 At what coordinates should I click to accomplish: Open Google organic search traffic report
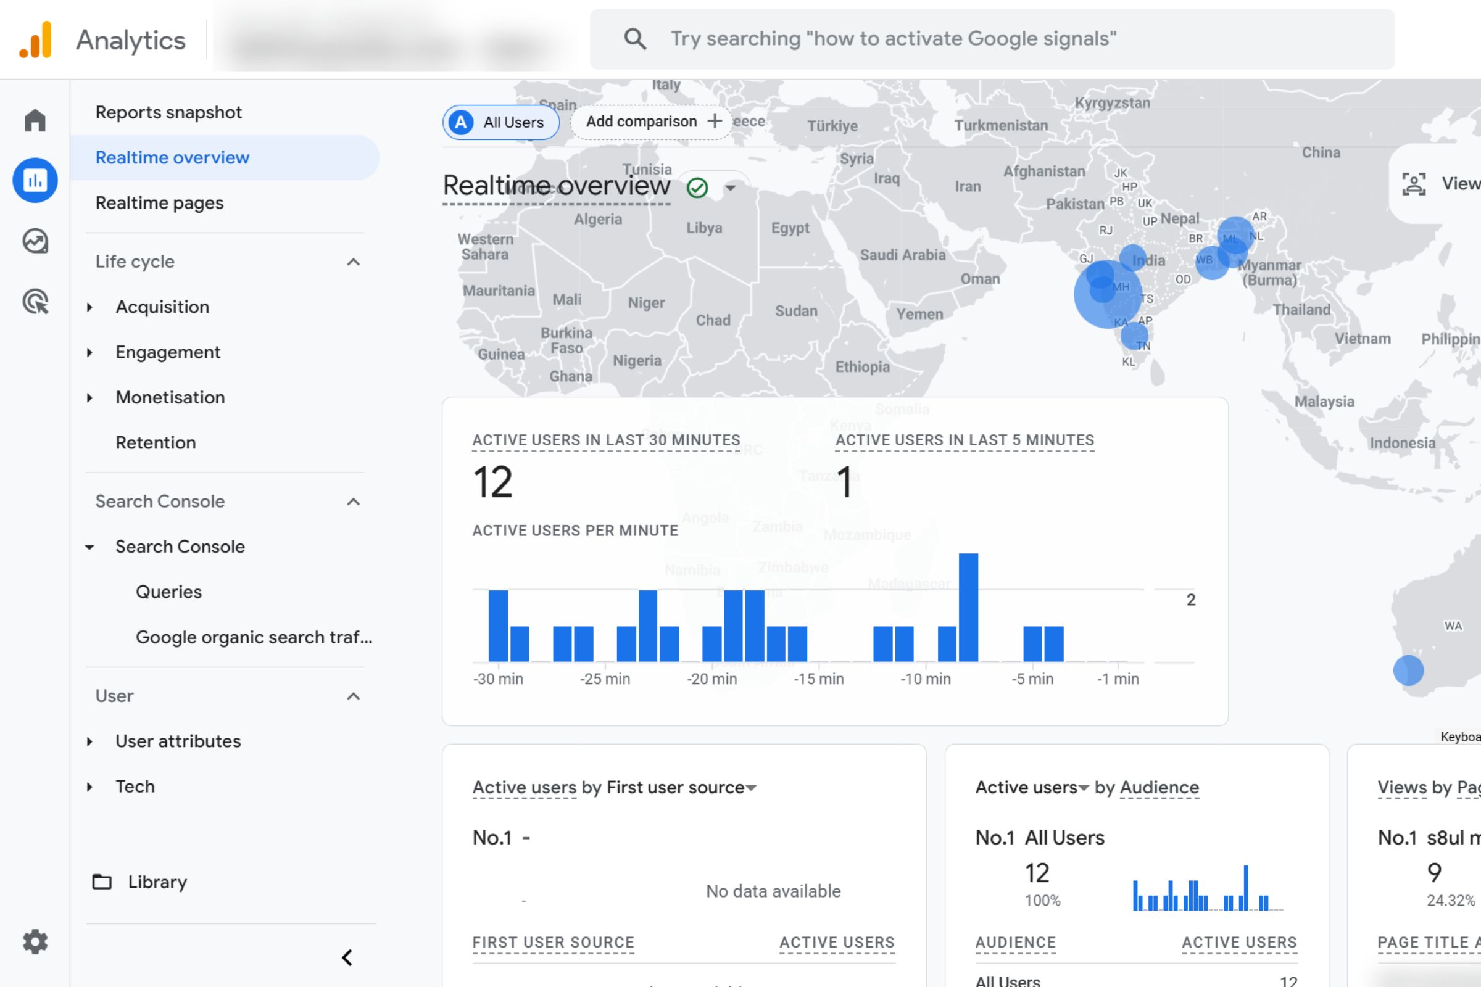[254, 637]
